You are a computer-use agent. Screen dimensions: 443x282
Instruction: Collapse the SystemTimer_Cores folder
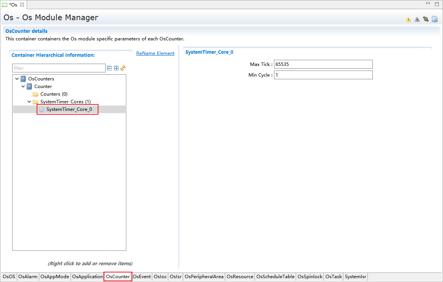[29, 102]
